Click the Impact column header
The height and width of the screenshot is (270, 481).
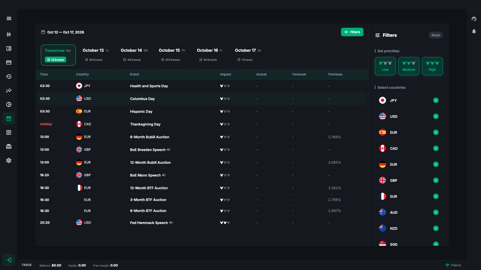(226, 74)
